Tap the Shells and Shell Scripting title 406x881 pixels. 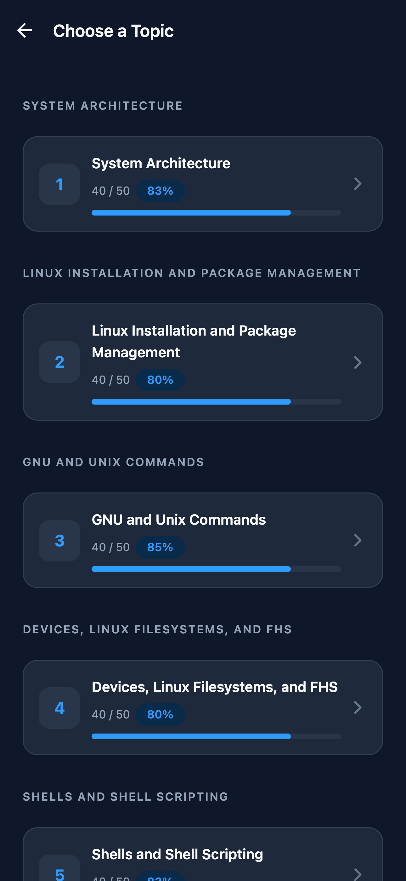coord(178,854)
